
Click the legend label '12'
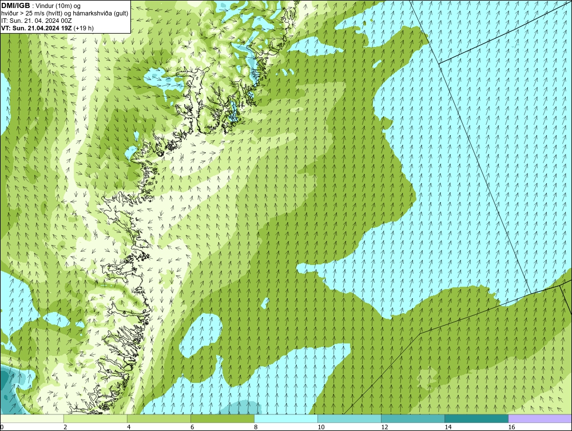point(384,427)
